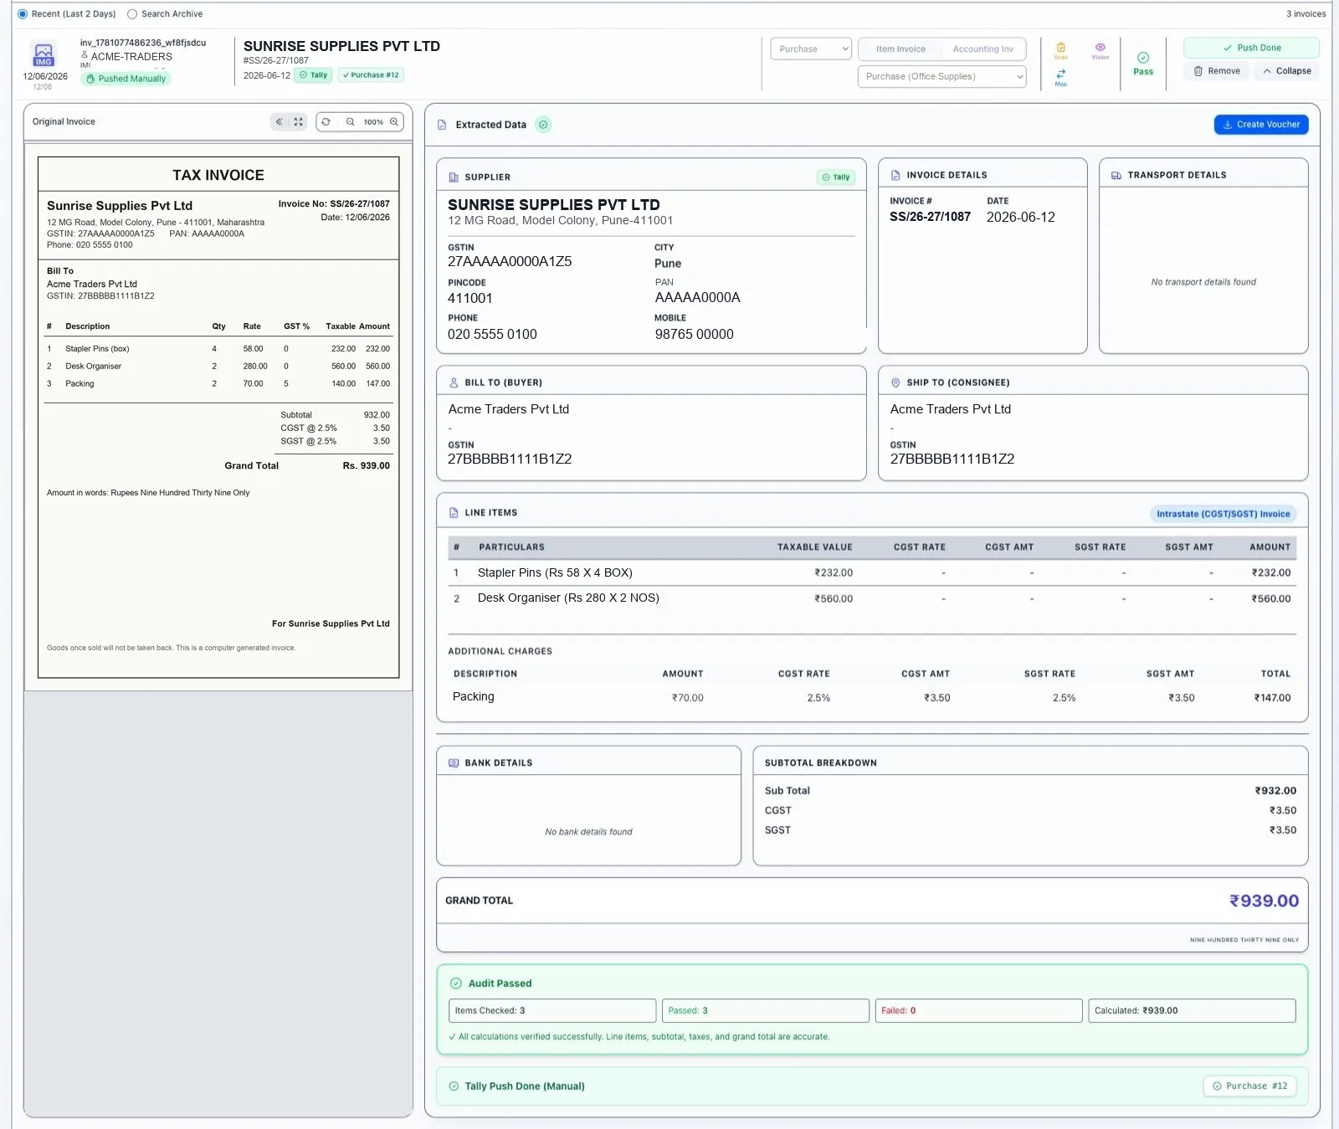Click the Items Checked: 3 field

(552, 1011)
